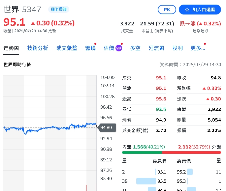
Task: Open the 櫃半導體 category tag
Action: 59,10
